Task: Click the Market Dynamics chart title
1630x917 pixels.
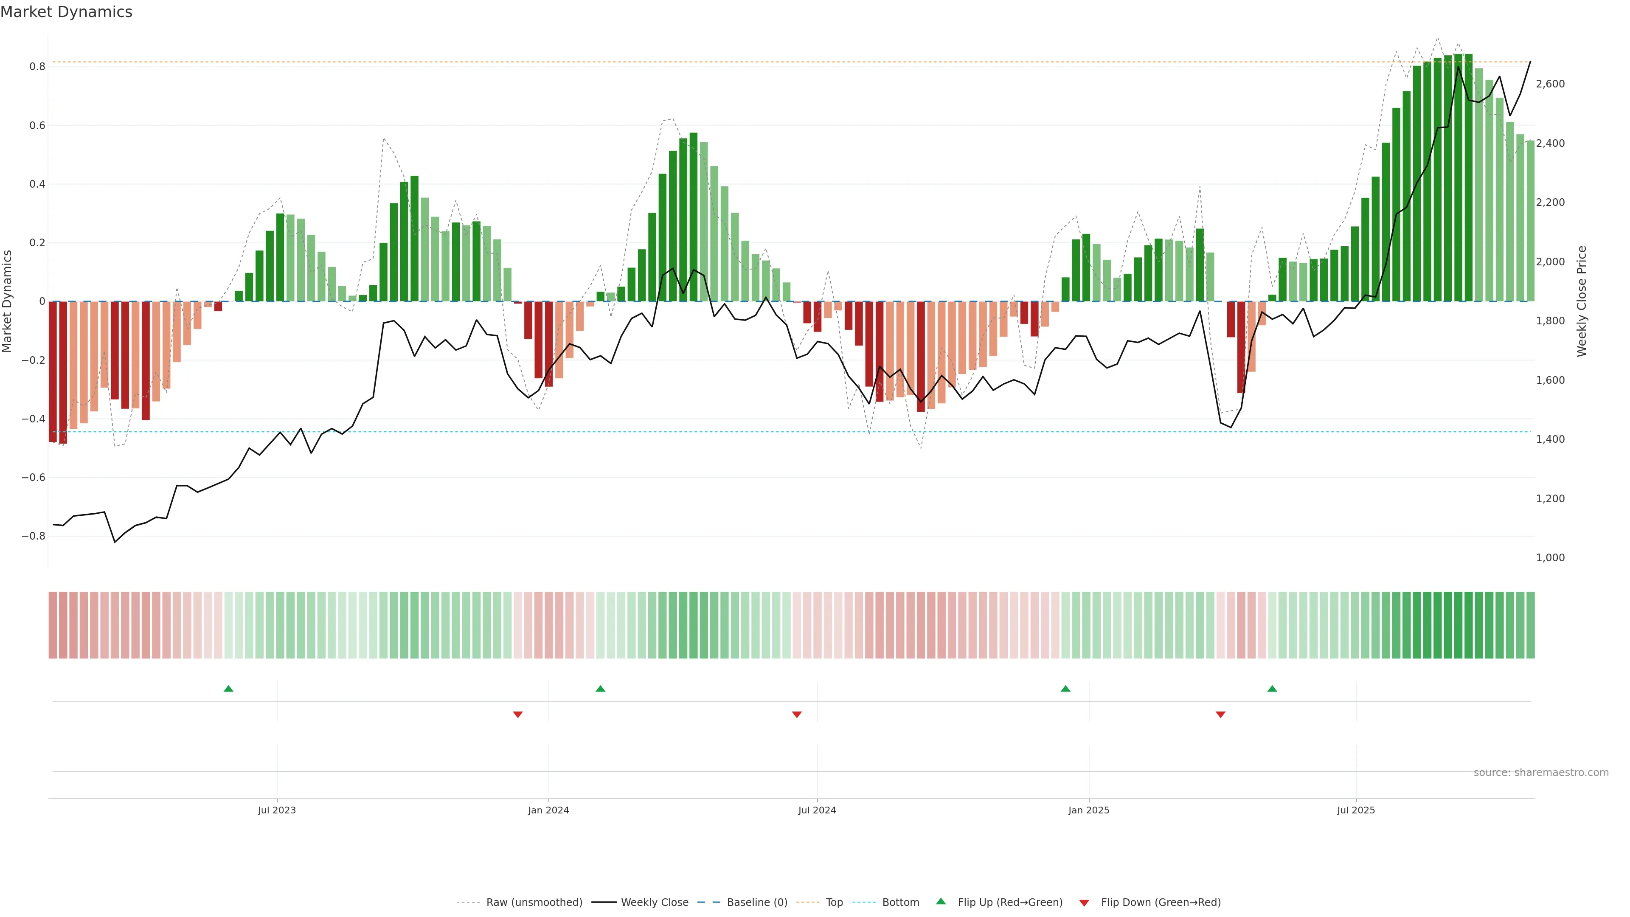Action: (x=67, y=12)
